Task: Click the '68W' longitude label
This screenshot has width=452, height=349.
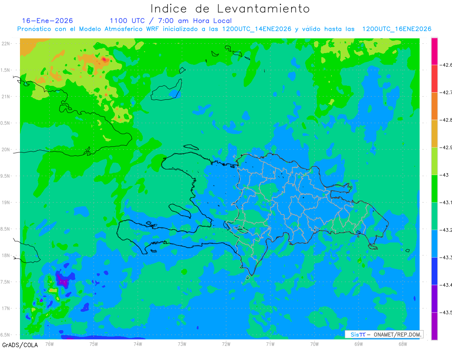Action: pos(403,344)
